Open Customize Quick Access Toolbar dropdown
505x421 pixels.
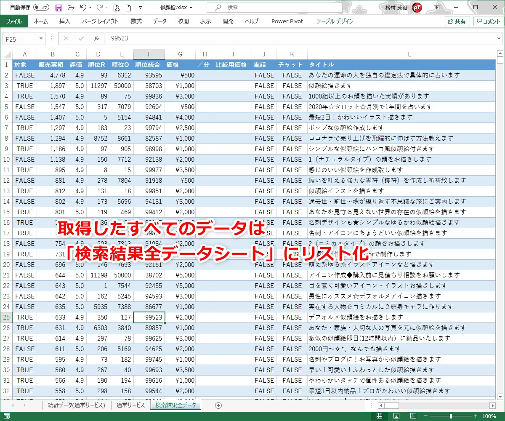(x=140, y=8)
